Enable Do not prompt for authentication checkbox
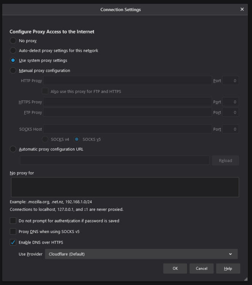The height and width of the screenshot is (285, 252). (x=13, y=221)
